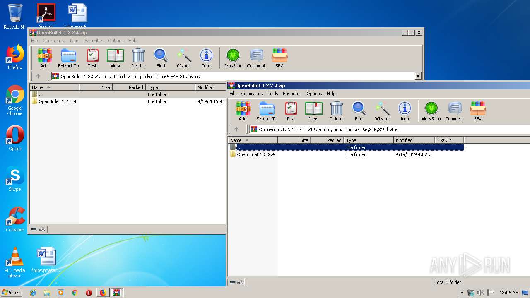This screenshot has width=530, height=298.
Task: Sort by the Type column in the back window
Action: click(x=170, y=87)
